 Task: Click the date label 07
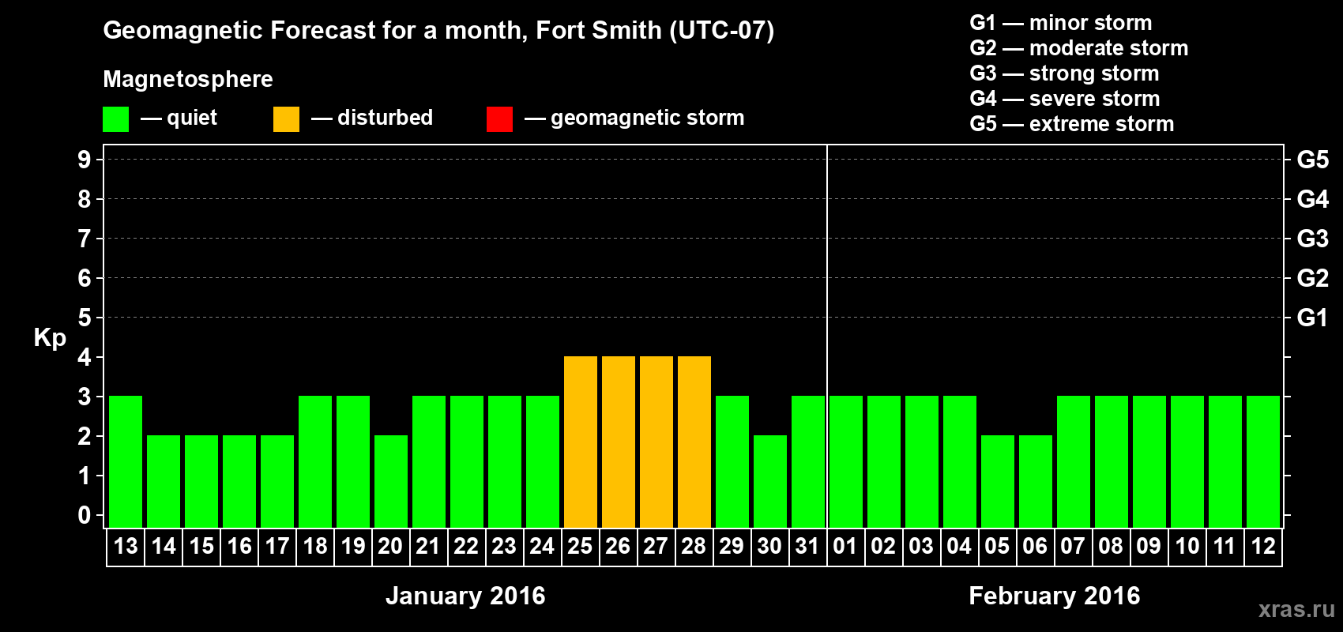coord(1073,546)
